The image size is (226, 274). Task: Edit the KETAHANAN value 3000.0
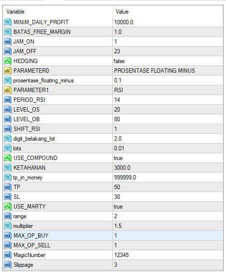coord(167,168)
